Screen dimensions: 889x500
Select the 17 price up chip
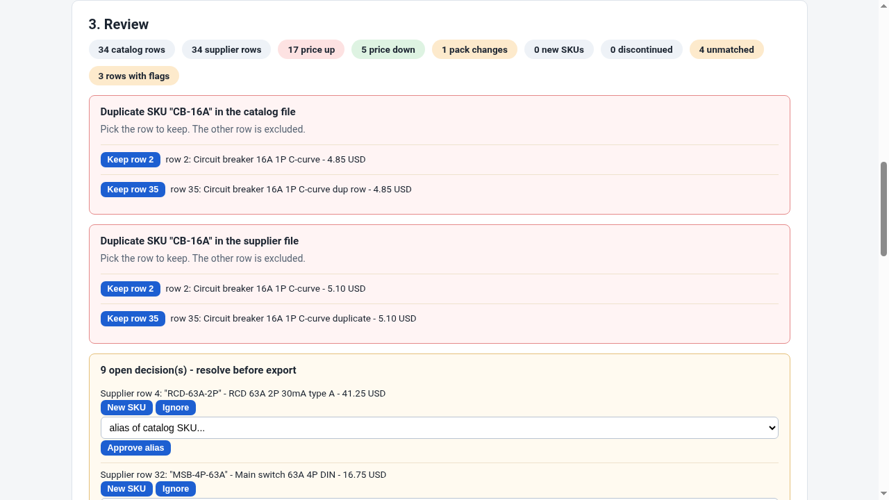(x=311, y=49)
